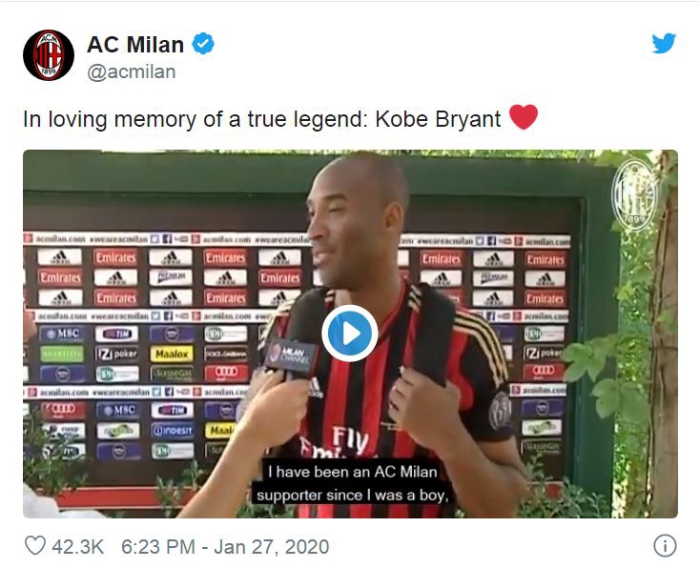Open the tweet info icon

tap(665, 546)
